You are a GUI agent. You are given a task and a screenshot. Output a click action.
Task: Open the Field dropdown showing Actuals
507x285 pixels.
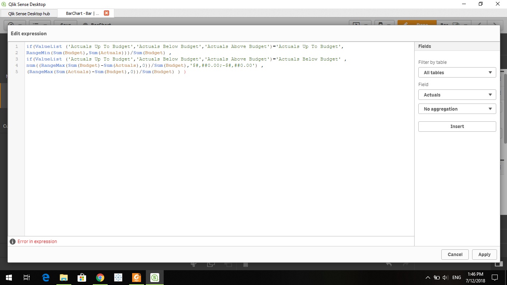pyautogui.click(x=457, y=95)
